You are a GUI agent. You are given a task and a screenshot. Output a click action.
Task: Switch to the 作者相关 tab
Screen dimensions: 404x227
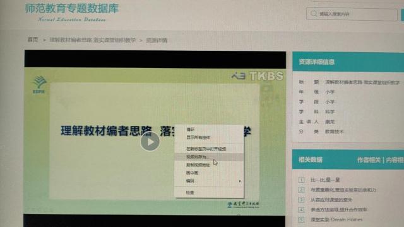(369, 160)
